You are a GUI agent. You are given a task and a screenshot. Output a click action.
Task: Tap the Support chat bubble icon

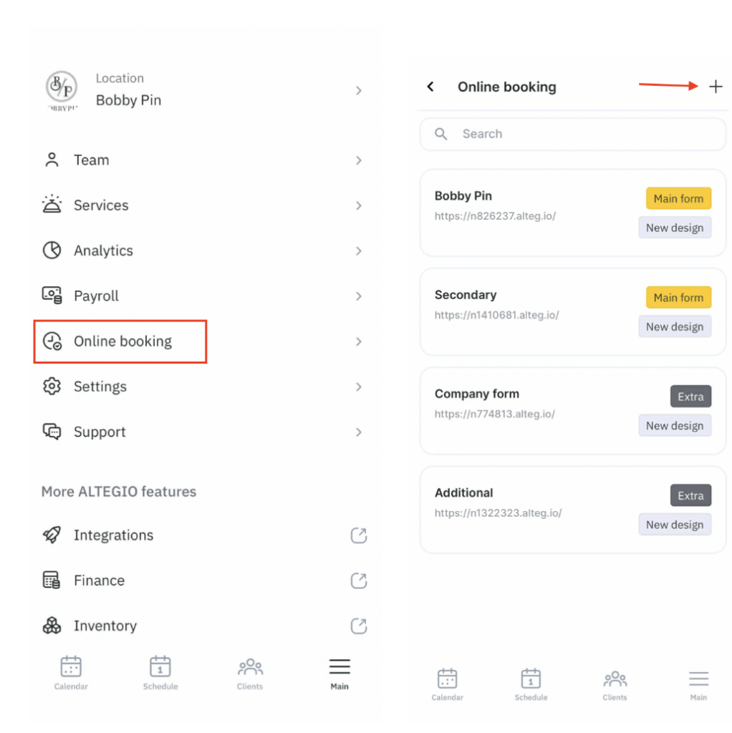click(52, 432)
